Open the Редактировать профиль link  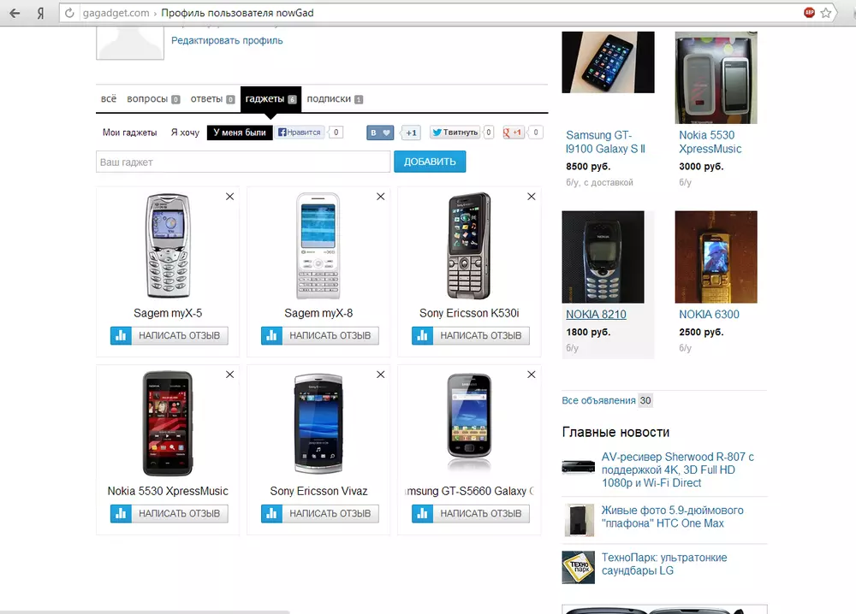227,40
